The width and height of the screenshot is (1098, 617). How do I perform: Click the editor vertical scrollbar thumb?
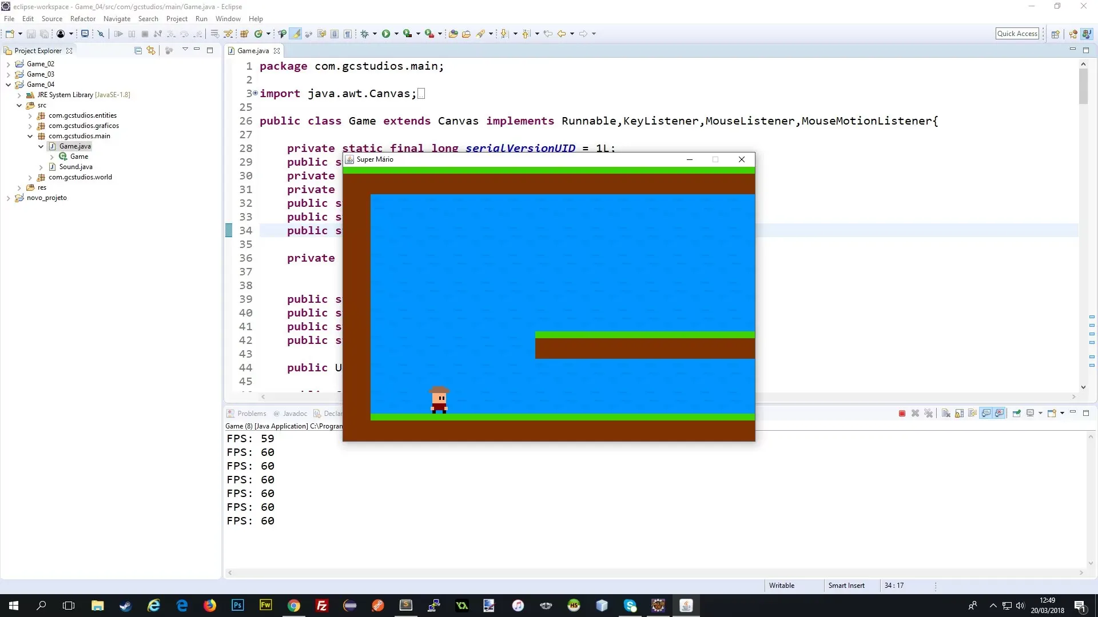[1083, 86]
